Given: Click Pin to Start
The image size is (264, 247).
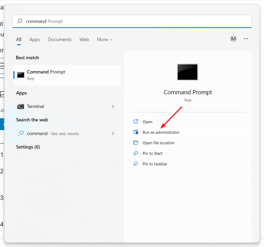Looking at the screenshot, I should [188, 153].
